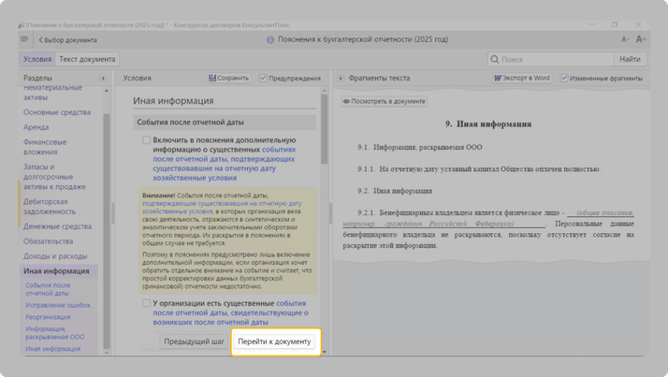
Task: Click Экспорт в Word button
Action: pyautogui.click(x=521, y=79)
